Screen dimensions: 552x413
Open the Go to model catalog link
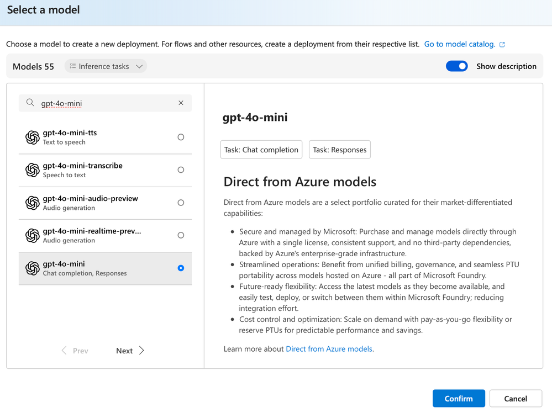[459, 44]
